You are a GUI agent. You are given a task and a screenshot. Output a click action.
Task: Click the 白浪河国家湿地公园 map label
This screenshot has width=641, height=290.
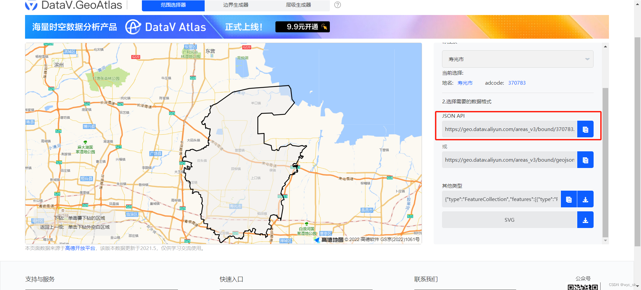click(x=306, y=231)
